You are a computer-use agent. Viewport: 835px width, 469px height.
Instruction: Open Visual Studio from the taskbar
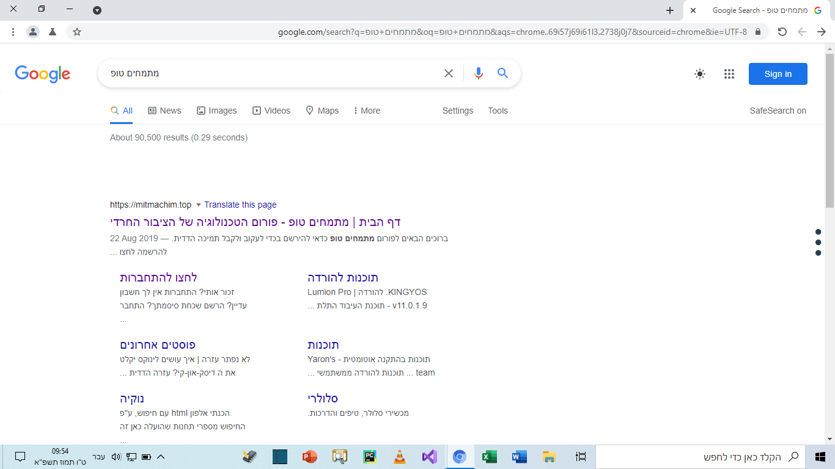[x=429, y=457]
